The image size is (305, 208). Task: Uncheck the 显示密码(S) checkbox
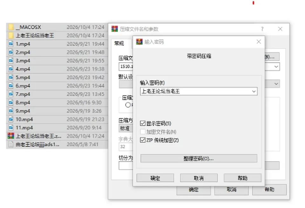point(143,123)
